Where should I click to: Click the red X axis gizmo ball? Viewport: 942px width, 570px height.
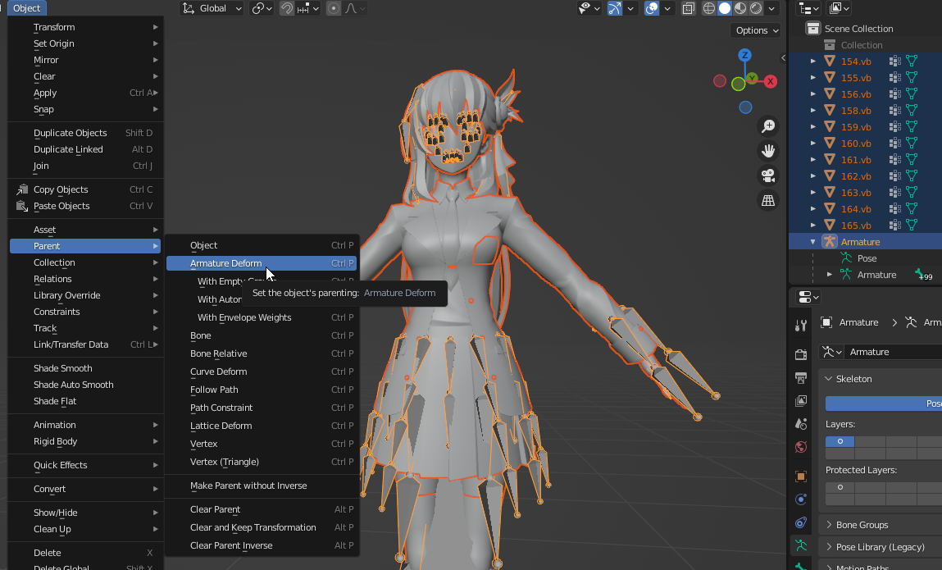tap(771, 81)
